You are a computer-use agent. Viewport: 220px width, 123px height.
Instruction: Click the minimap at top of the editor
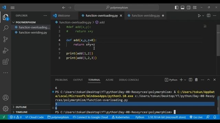205,26
